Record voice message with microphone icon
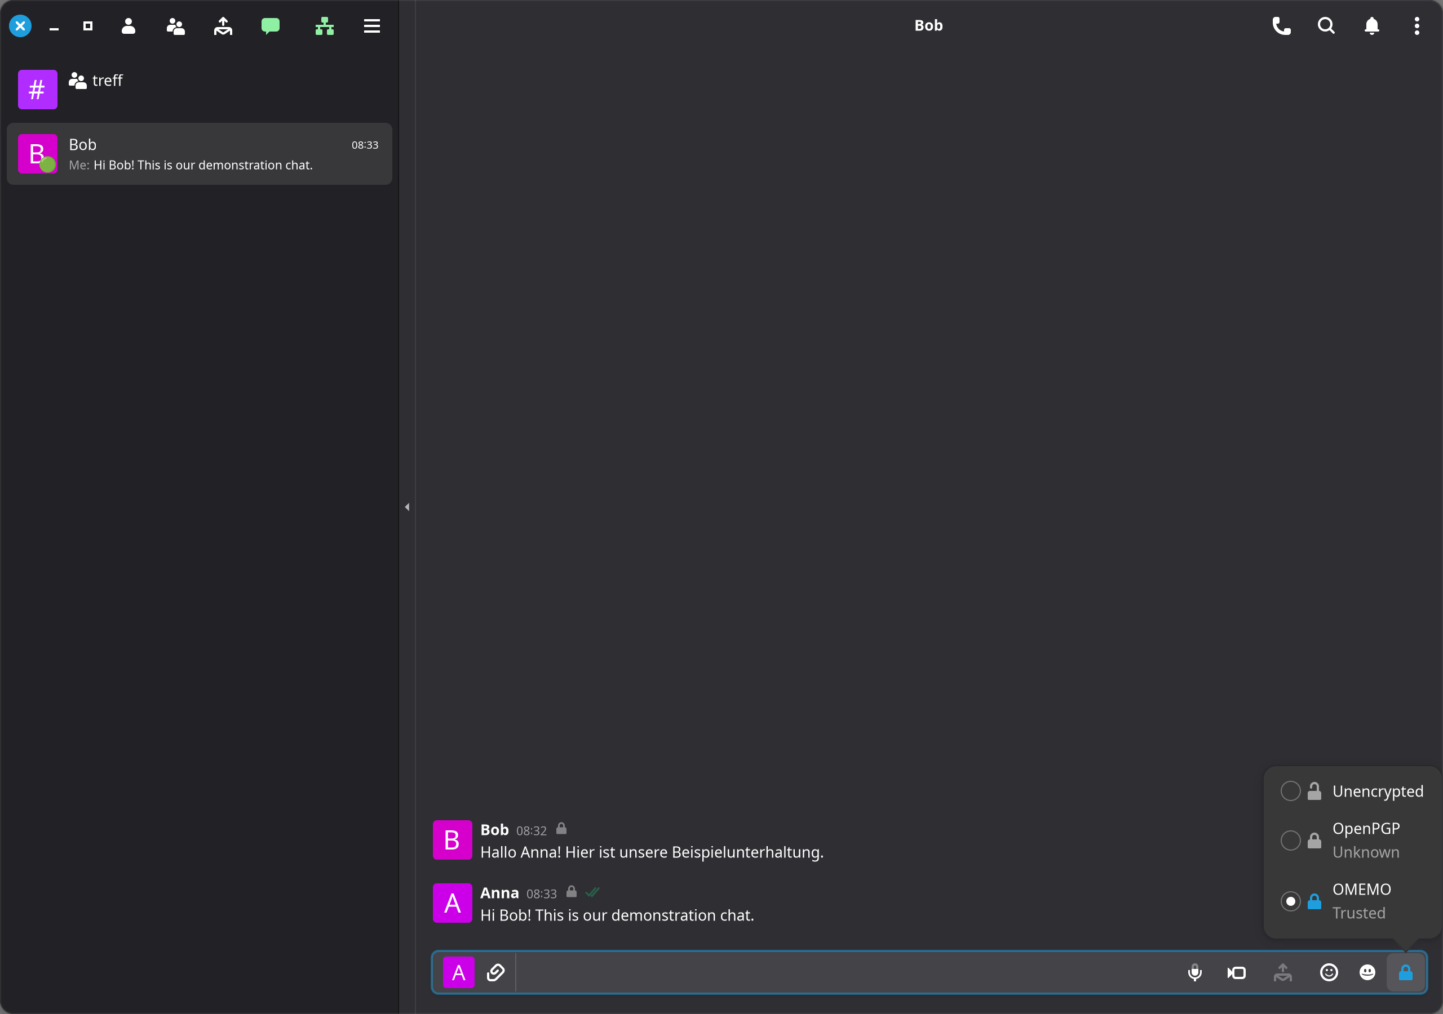1443x1014 pixels. tap(1195, 972)
